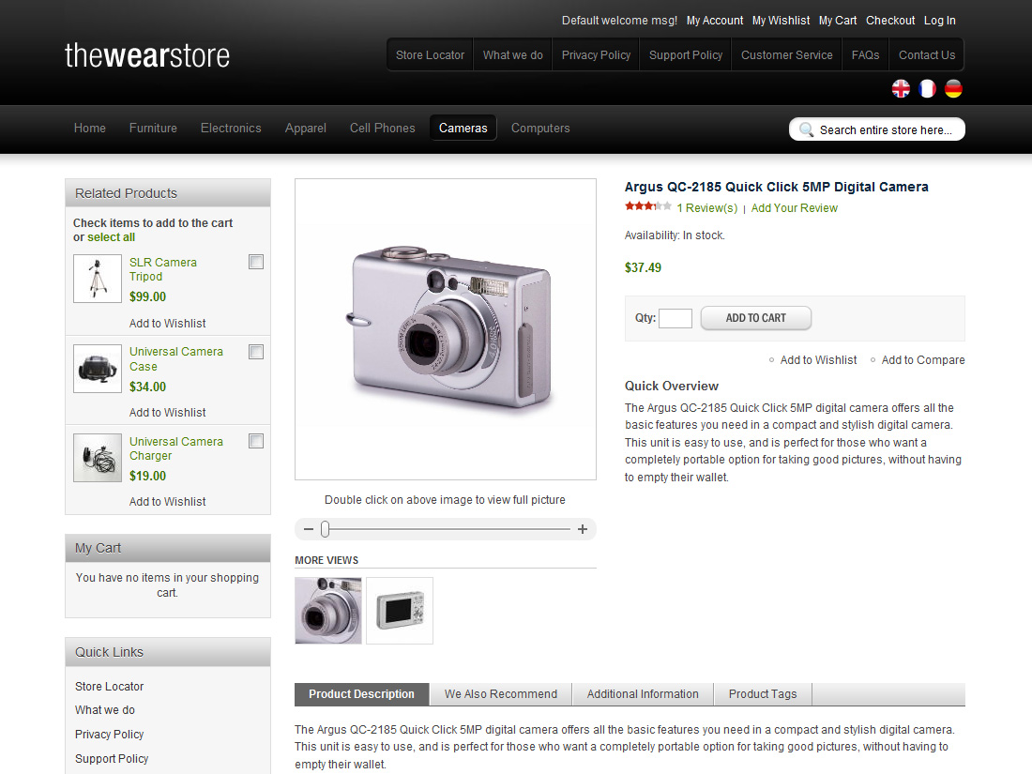Image resolution: width=1032 pixels, height=774 pixels.
Task: Check the Universal Camera Charger checkbox
Action: 256,441
